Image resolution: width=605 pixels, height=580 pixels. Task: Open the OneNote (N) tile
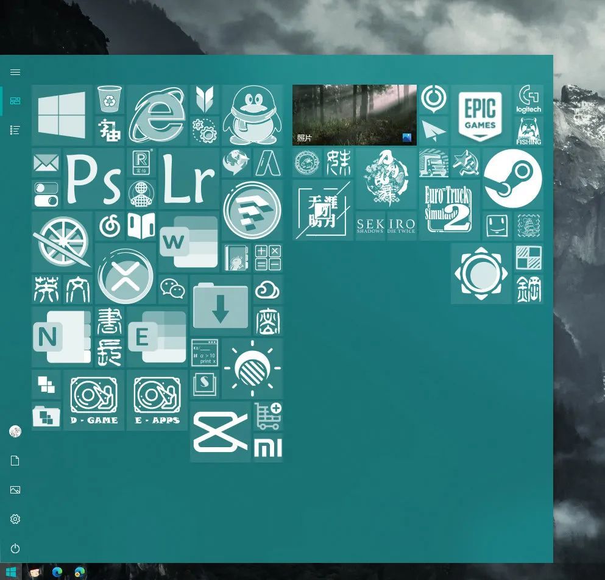click(62, 337)
